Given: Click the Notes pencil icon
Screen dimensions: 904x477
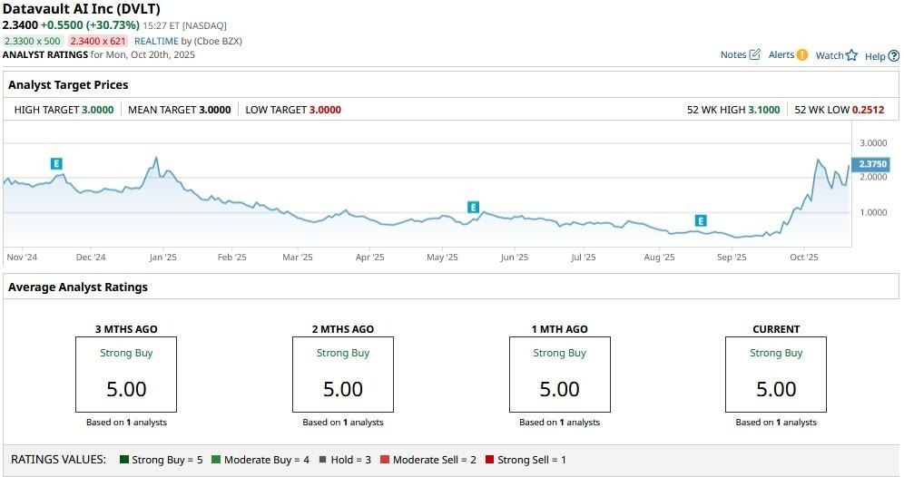Looking at the screenshot, I should (754, 55).
